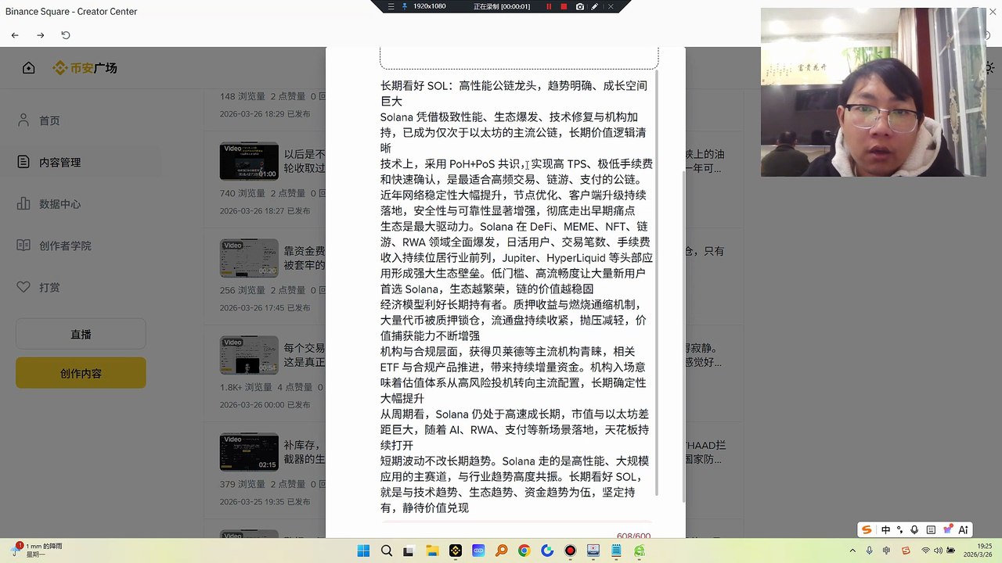Click inside the SOL article text editor
The image size is (1002, 563).
pyautogui.click(x=517, y=296)
